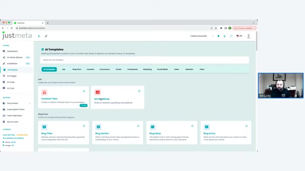Select the Blog Posts category tab
Screen dimensions: 305x171
(x=77, y=69)
